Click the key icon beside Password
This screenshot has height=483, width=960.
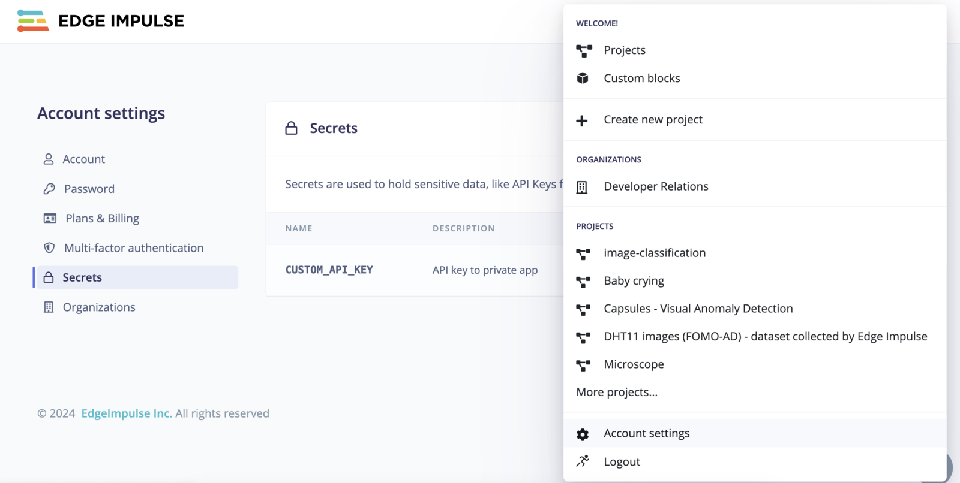click(x=49, y=189)
